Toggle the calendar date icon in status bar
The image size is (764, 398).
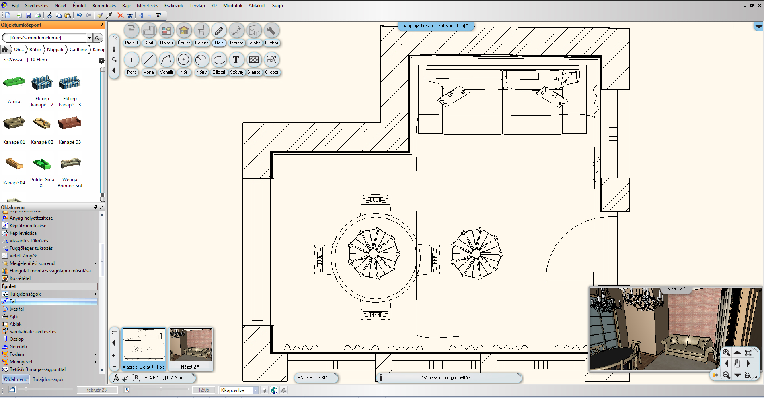tap(12, 390)
